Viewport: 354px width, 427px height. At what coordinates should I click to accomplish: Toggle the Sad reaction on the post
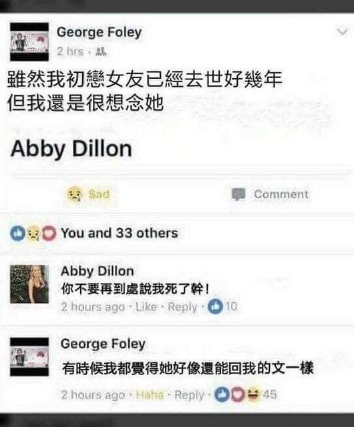[x=89, y=194]
